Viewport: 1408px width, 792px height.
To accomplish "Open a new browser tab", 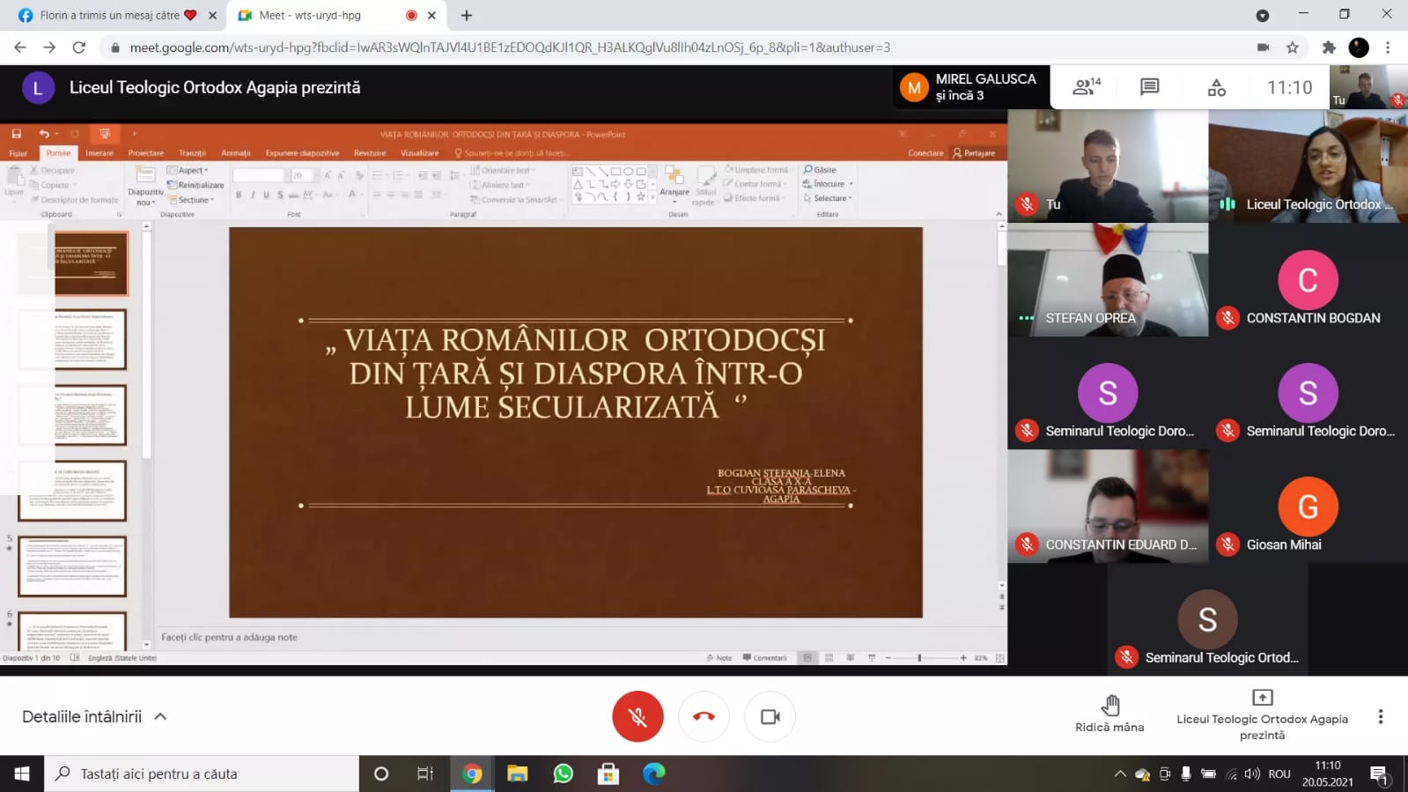I will (x=466, y=15).
